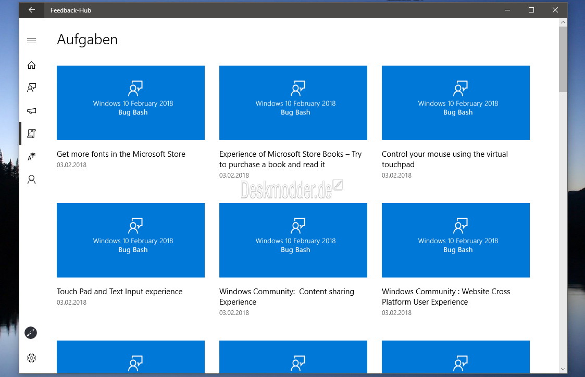Screen dimensions: 585x377
Task: Click date 03.02.2018 under Get more fonts quest
Action: (x=72, y=165)
